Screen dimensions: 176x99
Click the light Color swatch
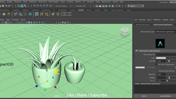161,58
